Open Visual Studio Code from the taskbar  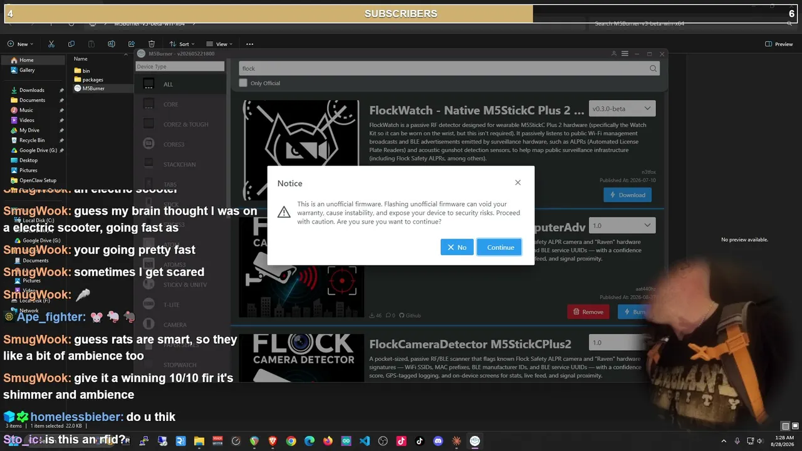[x=365, y=441]
